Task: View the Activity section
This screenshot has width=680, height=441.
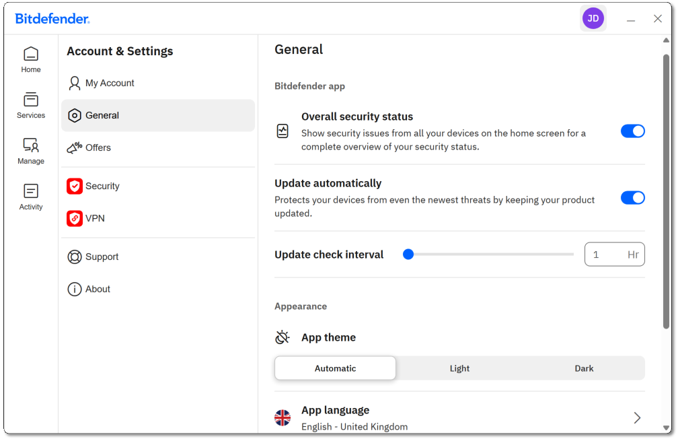Action: tap(30, 197)
